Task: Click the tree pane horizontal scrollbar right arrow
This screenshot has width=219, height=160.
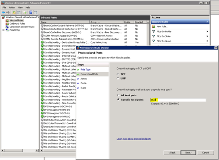Action: click(x=37, y=150)
